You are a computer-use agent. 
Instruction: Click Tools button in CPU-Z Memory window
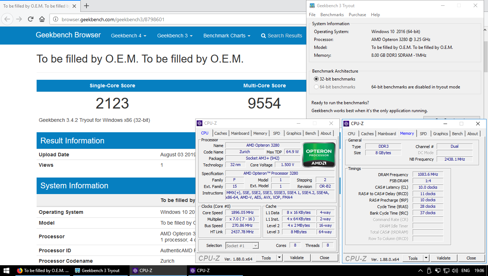pos(413,258)
